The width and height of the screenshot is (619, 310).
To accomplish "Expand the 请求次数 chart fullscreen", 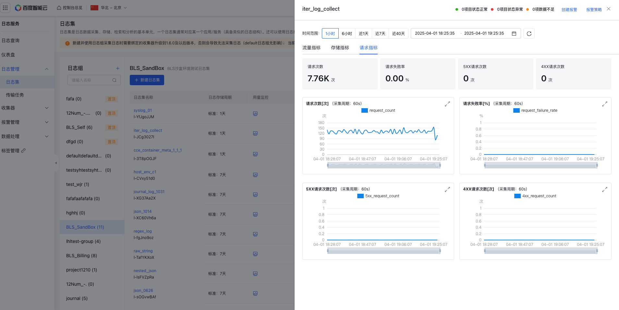I will 447,104.
